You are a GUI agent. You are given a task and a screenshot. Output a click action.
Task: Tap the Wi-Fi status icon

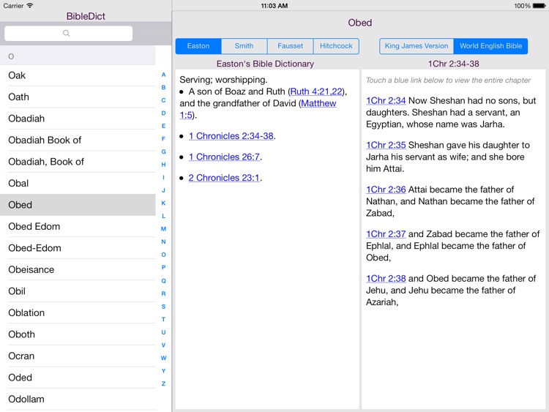(x=30, y=6)
